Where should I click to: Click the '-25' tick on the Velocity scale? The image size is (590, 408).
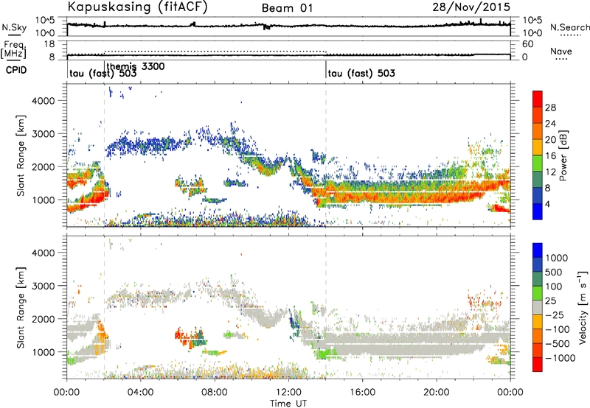(x=555, y=314)
